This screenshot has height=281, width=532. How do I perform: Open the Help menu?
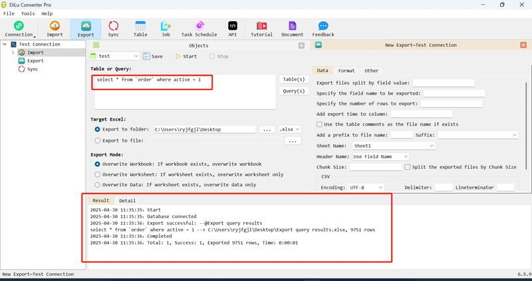click(x=47, y=13)
